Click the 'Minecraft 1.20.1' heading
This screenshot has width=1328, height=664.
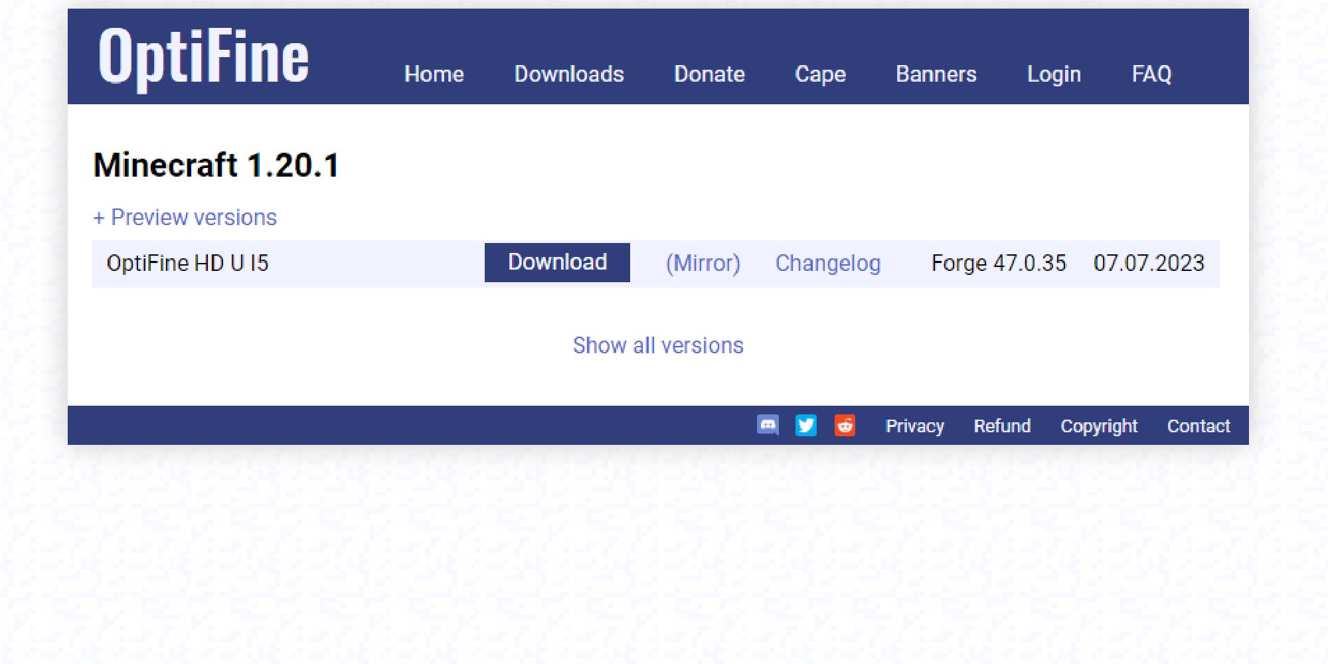coord(216,165)
